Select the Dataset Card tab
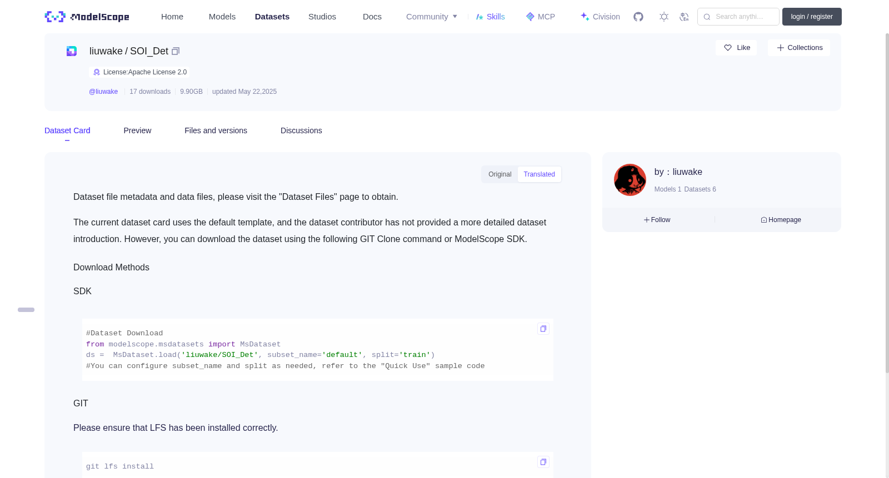 (x=67, y=130)
